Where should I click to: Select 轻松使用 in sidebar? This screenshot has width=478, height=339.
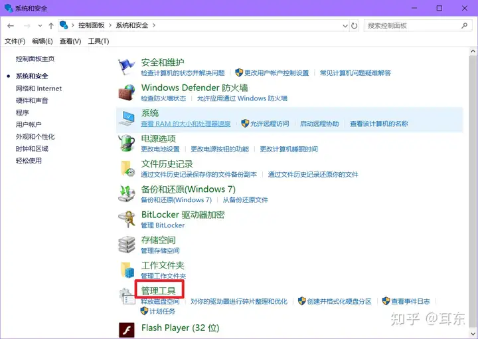pyautogui.click(x=29, y=161)
